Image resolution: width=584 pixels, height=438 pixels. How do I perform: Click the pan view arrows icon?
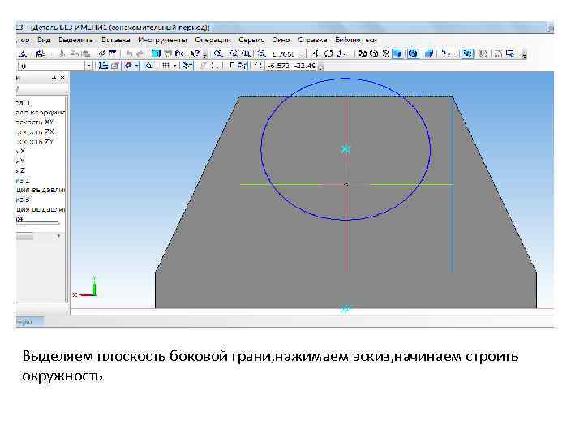[x=316, y=54]
